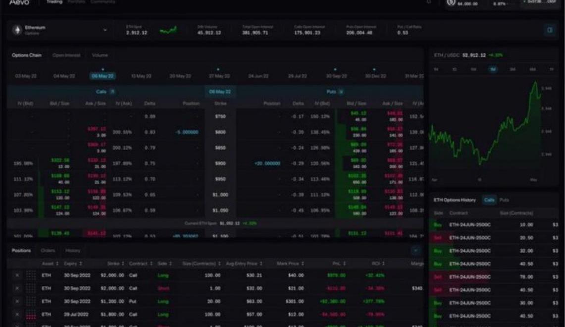
Task: Switch options history to Puts
Action: [504, 200]
